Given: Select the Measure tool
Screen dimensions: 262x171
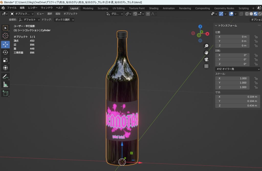Looking at the screenshot, I should [x=5, y=84].
